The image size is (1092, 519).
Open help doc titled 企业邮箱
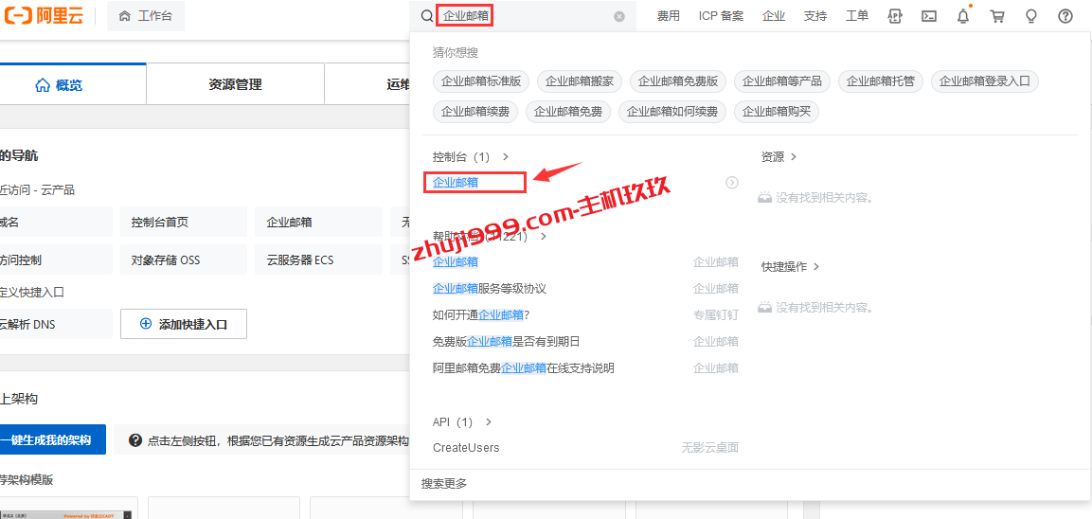[x=456, y=262]
